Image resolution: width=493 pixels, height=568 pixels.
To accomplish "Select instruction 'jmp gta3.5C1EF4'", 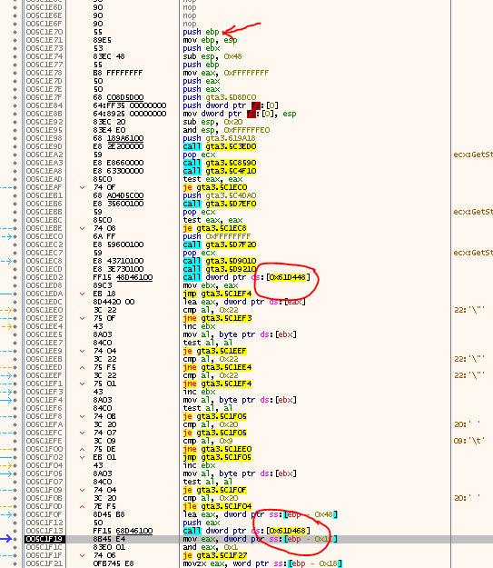I will pos(217,294).
